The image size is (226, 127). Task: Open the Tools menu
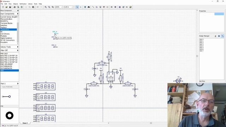tap(36, 4)
